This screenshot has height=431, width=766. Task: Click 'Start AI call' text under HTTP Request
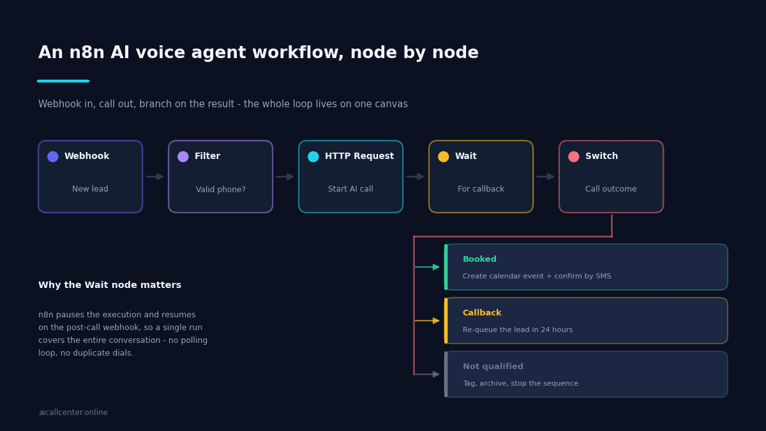pos(350,190)
